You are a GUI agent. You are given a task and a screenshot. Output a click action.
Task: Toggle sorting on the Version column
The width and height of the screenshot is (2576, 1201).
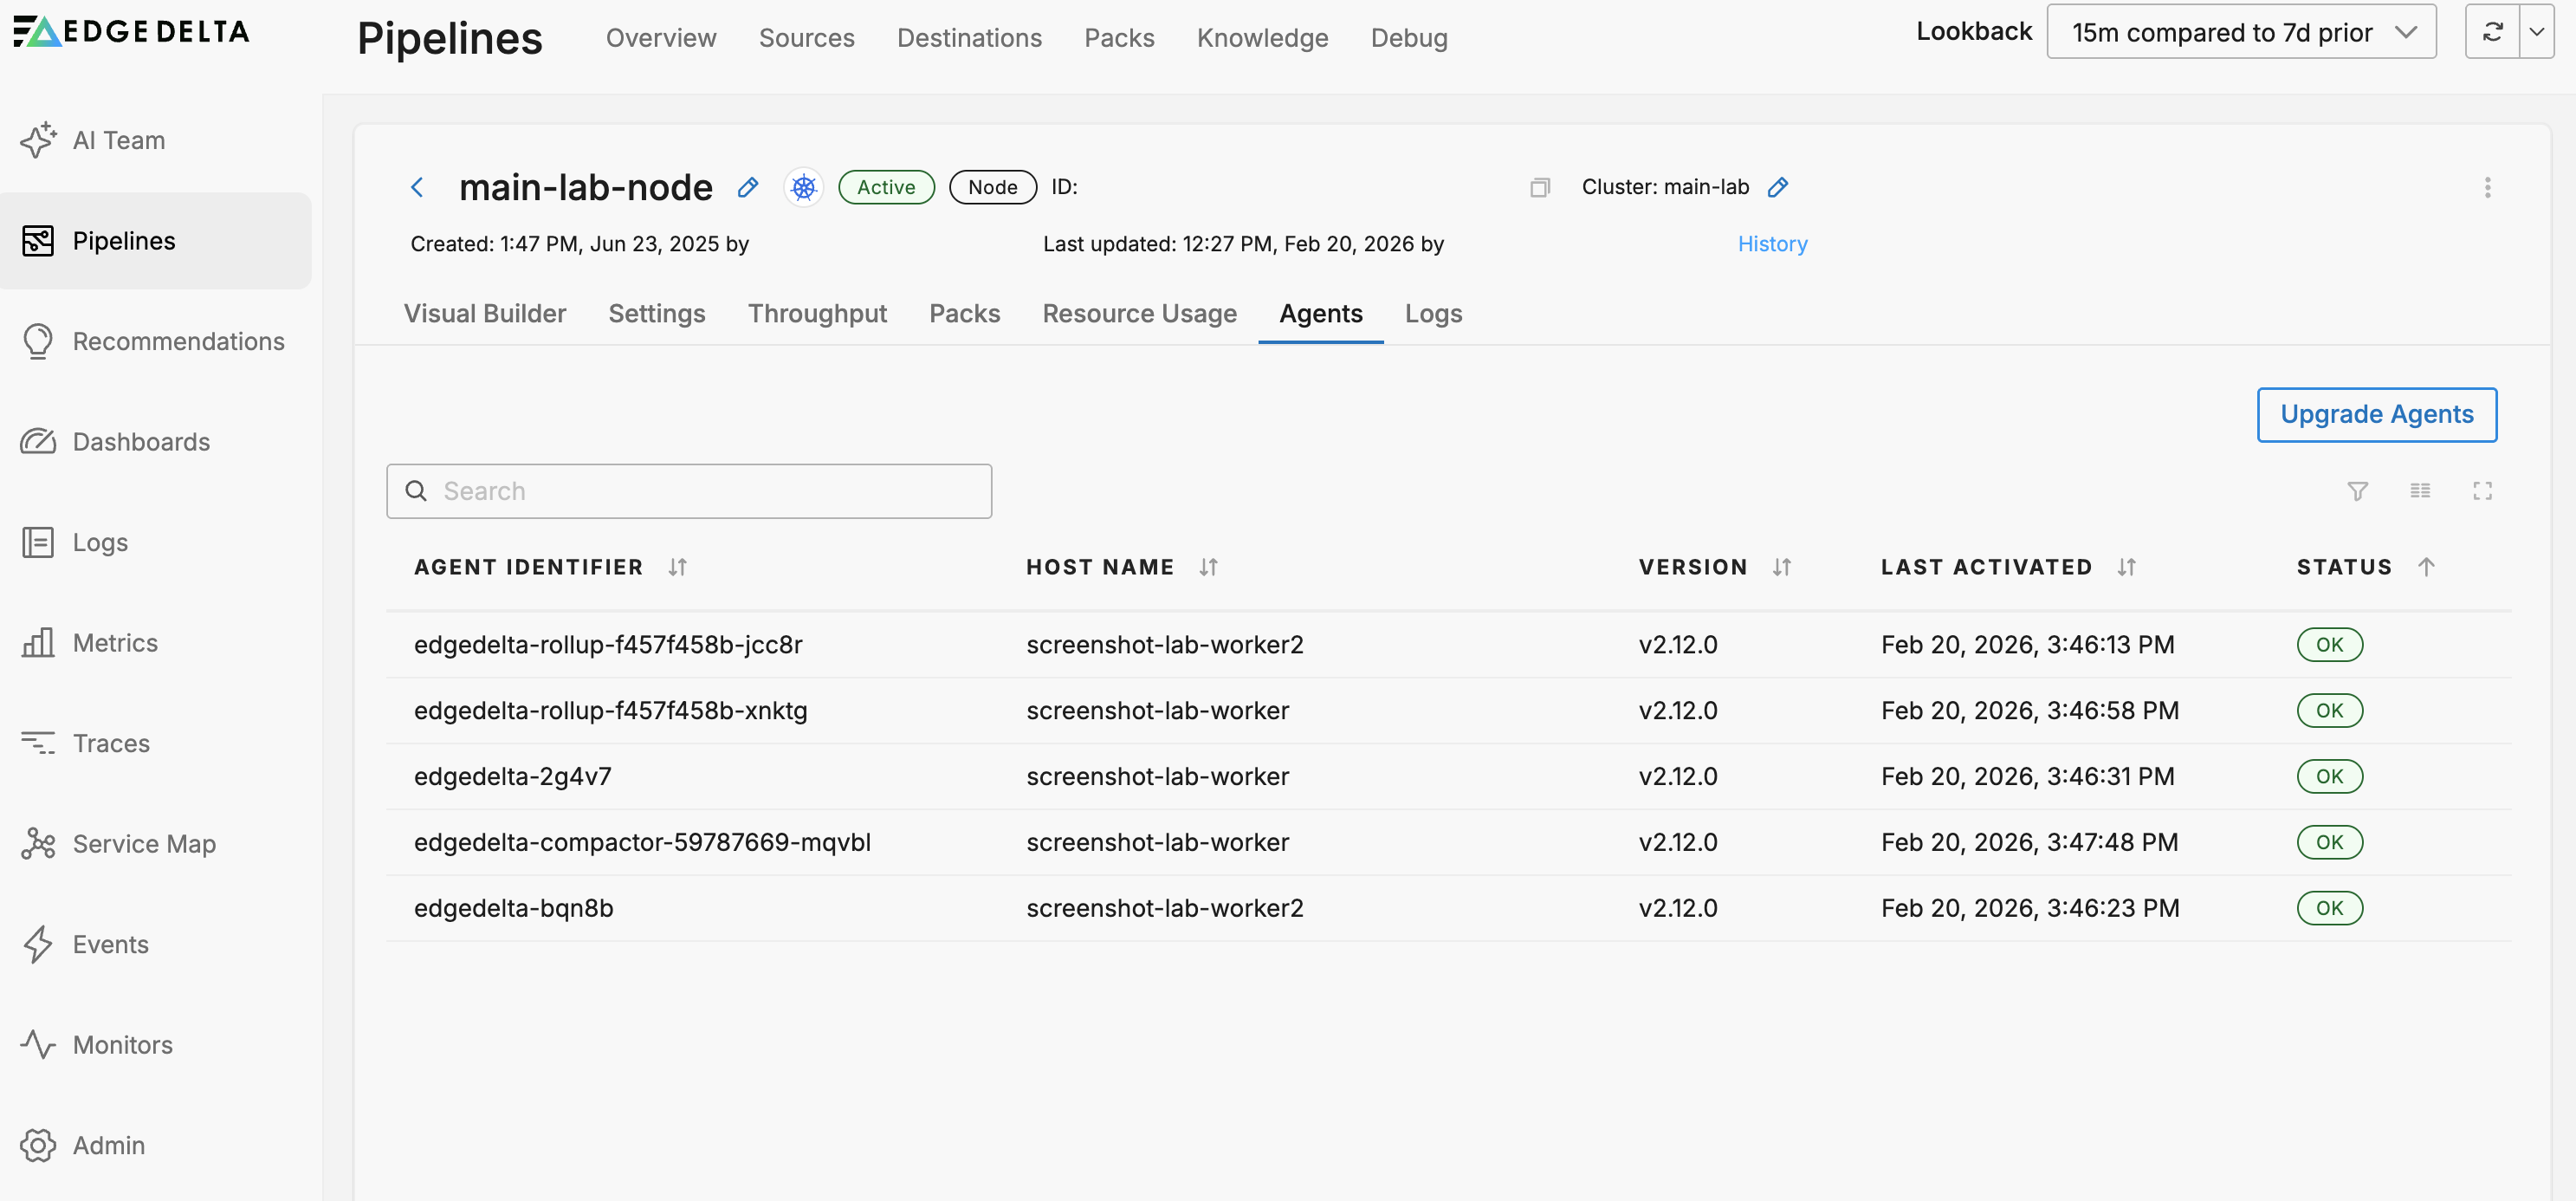[x=1781, y=567]
